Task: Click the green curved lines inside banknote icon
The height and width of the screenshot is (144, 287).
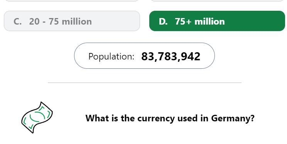Action: (x=37, y=117)
